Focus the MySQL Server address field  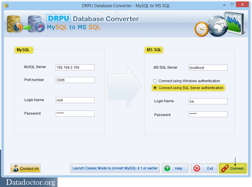coord(75,67)
